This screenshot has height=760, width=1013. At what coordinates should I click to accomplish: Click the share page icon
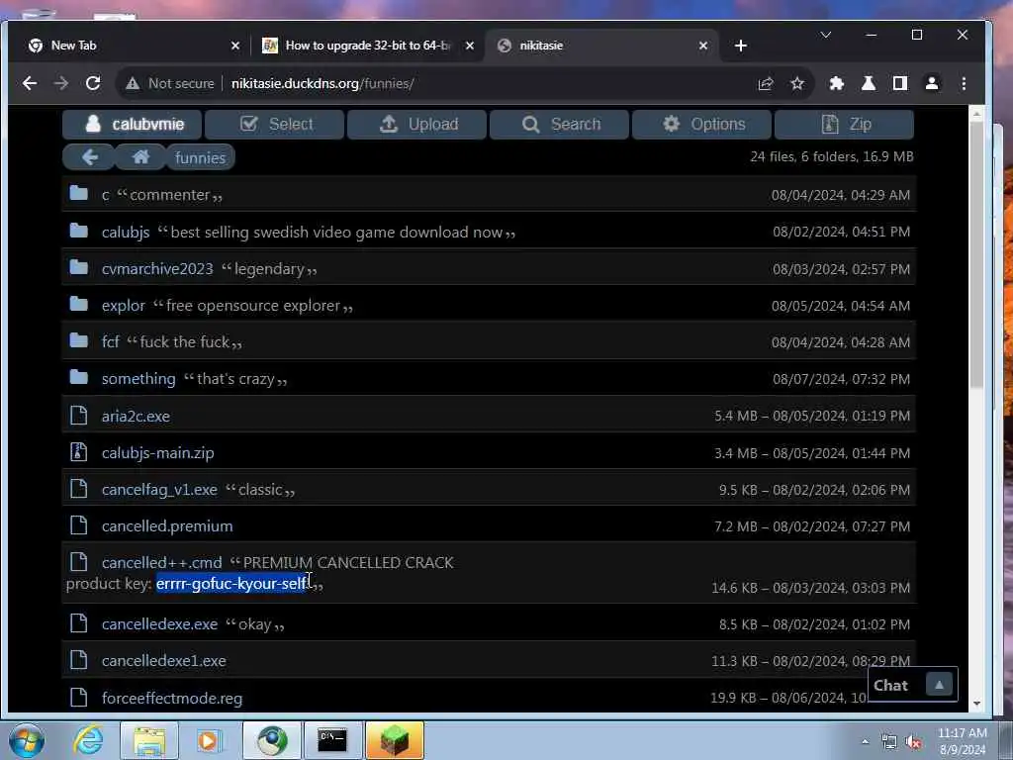coord(766,83)
